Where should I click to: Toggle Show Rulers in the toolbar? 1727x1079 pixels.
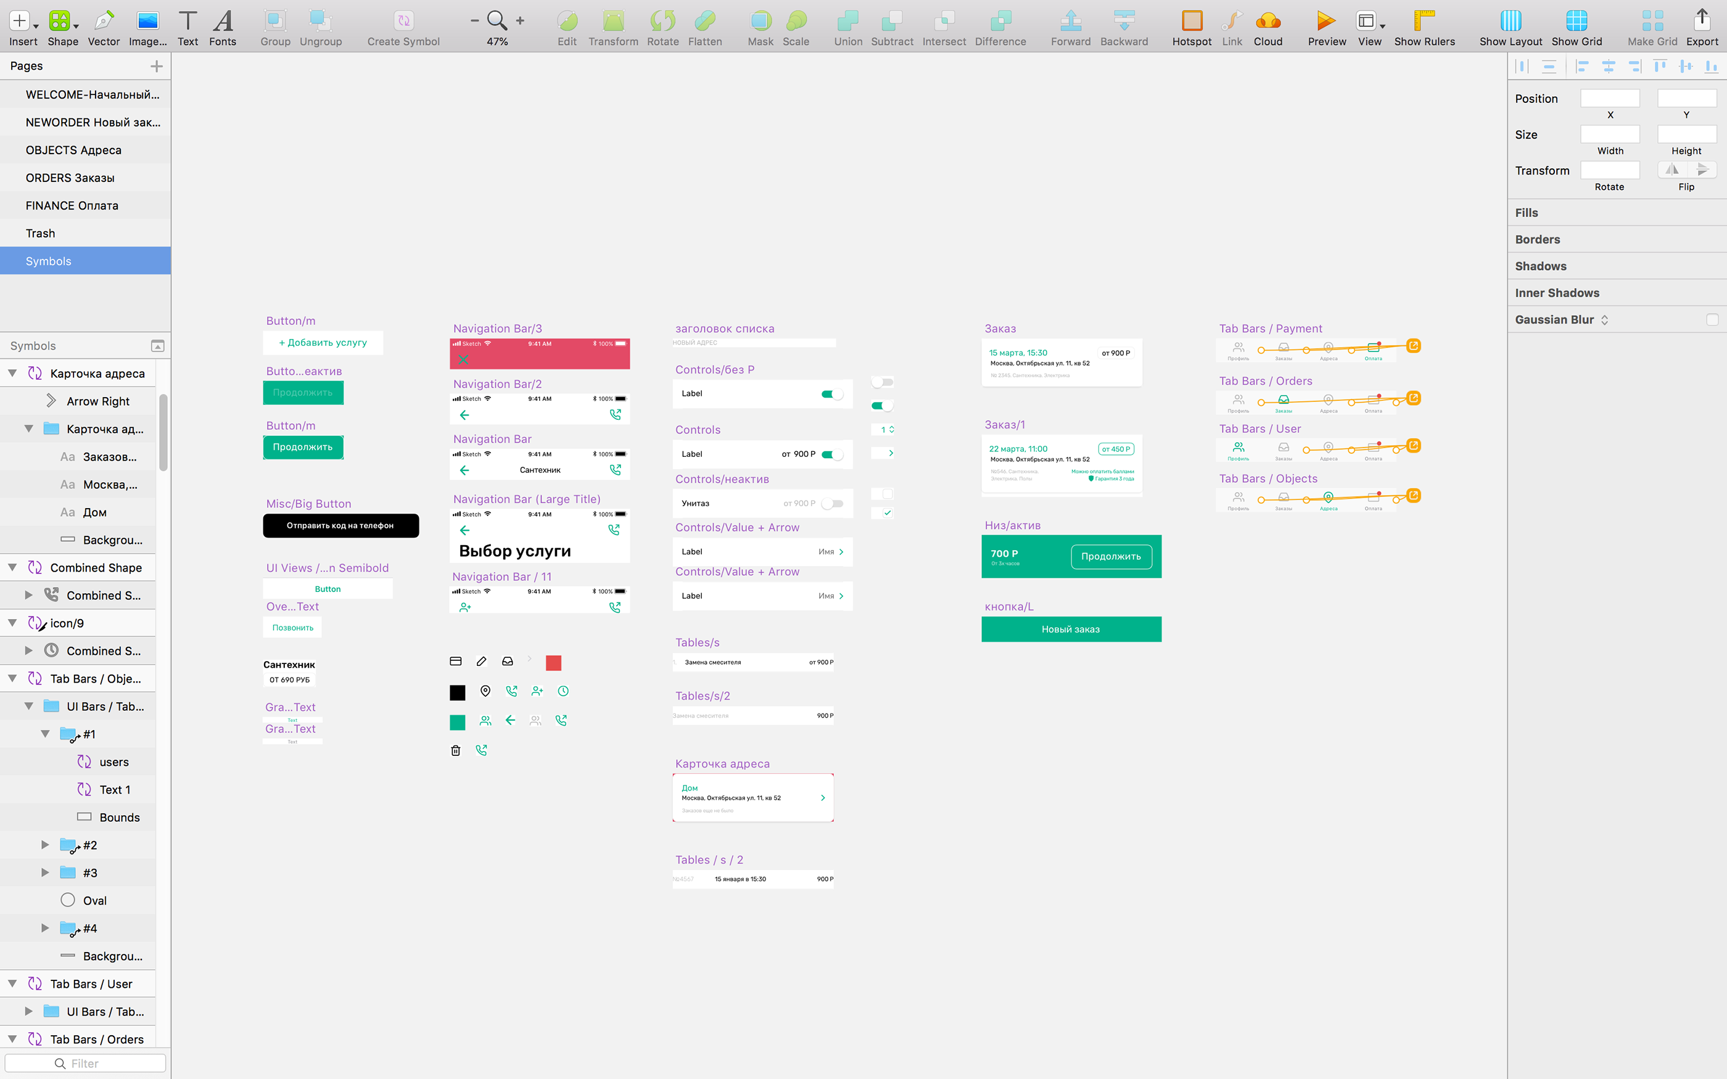(1424, 21)
